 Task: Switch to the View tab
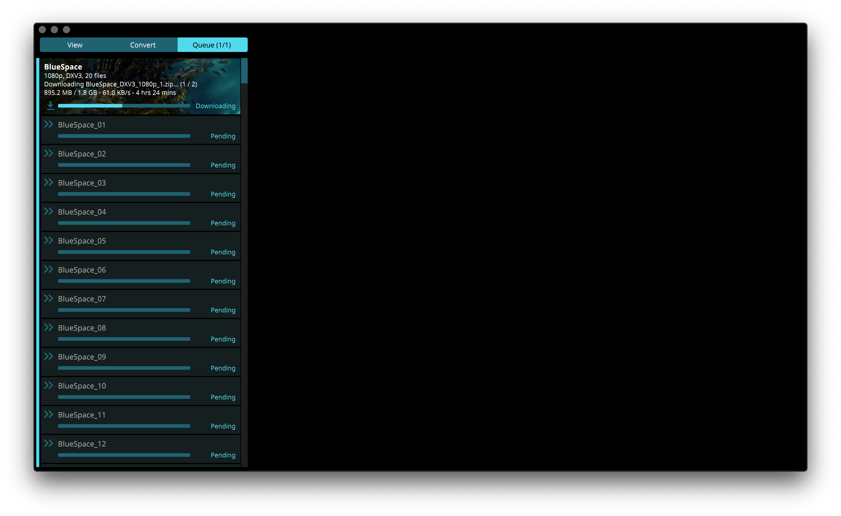pyautogui.click(x=75, y=45)
